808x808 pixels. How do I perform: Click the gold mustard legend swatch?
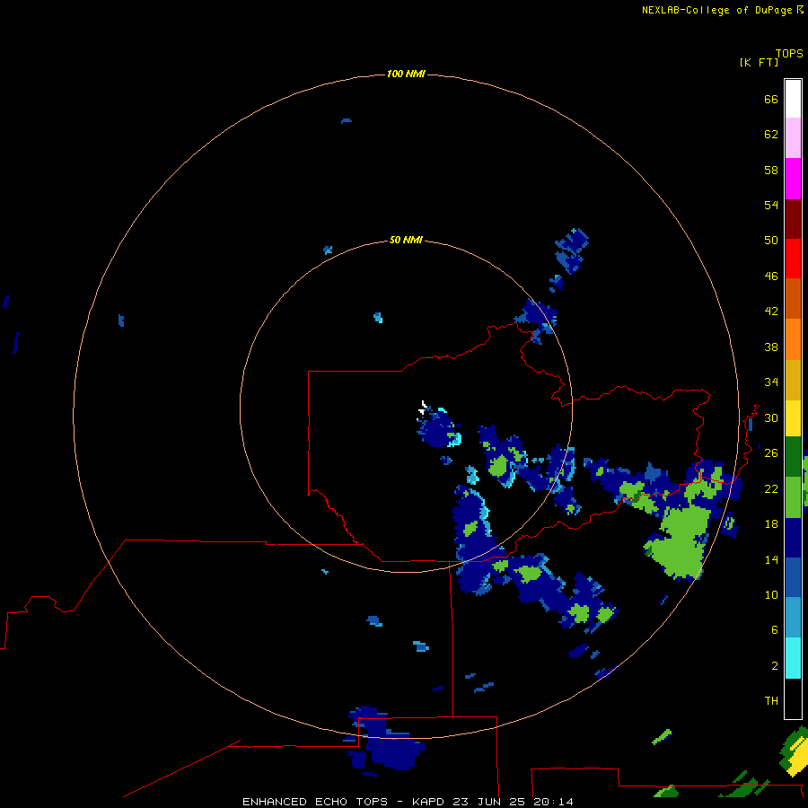point(793,379)
